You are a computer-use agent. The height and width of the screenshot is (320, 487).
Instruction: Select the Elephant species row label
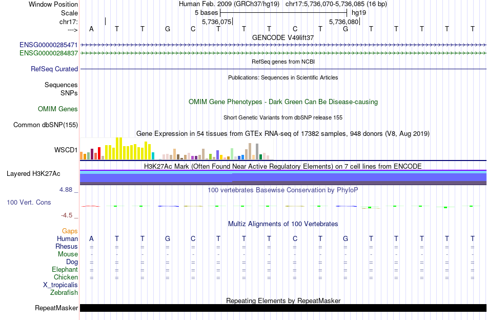(x=65, y=269)
